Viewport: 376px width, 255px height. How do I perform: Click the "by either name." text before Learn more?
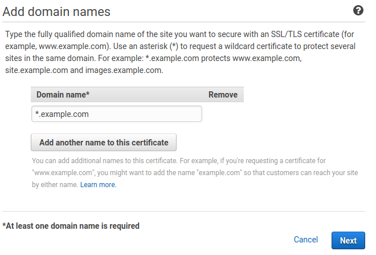click(55, 185)
